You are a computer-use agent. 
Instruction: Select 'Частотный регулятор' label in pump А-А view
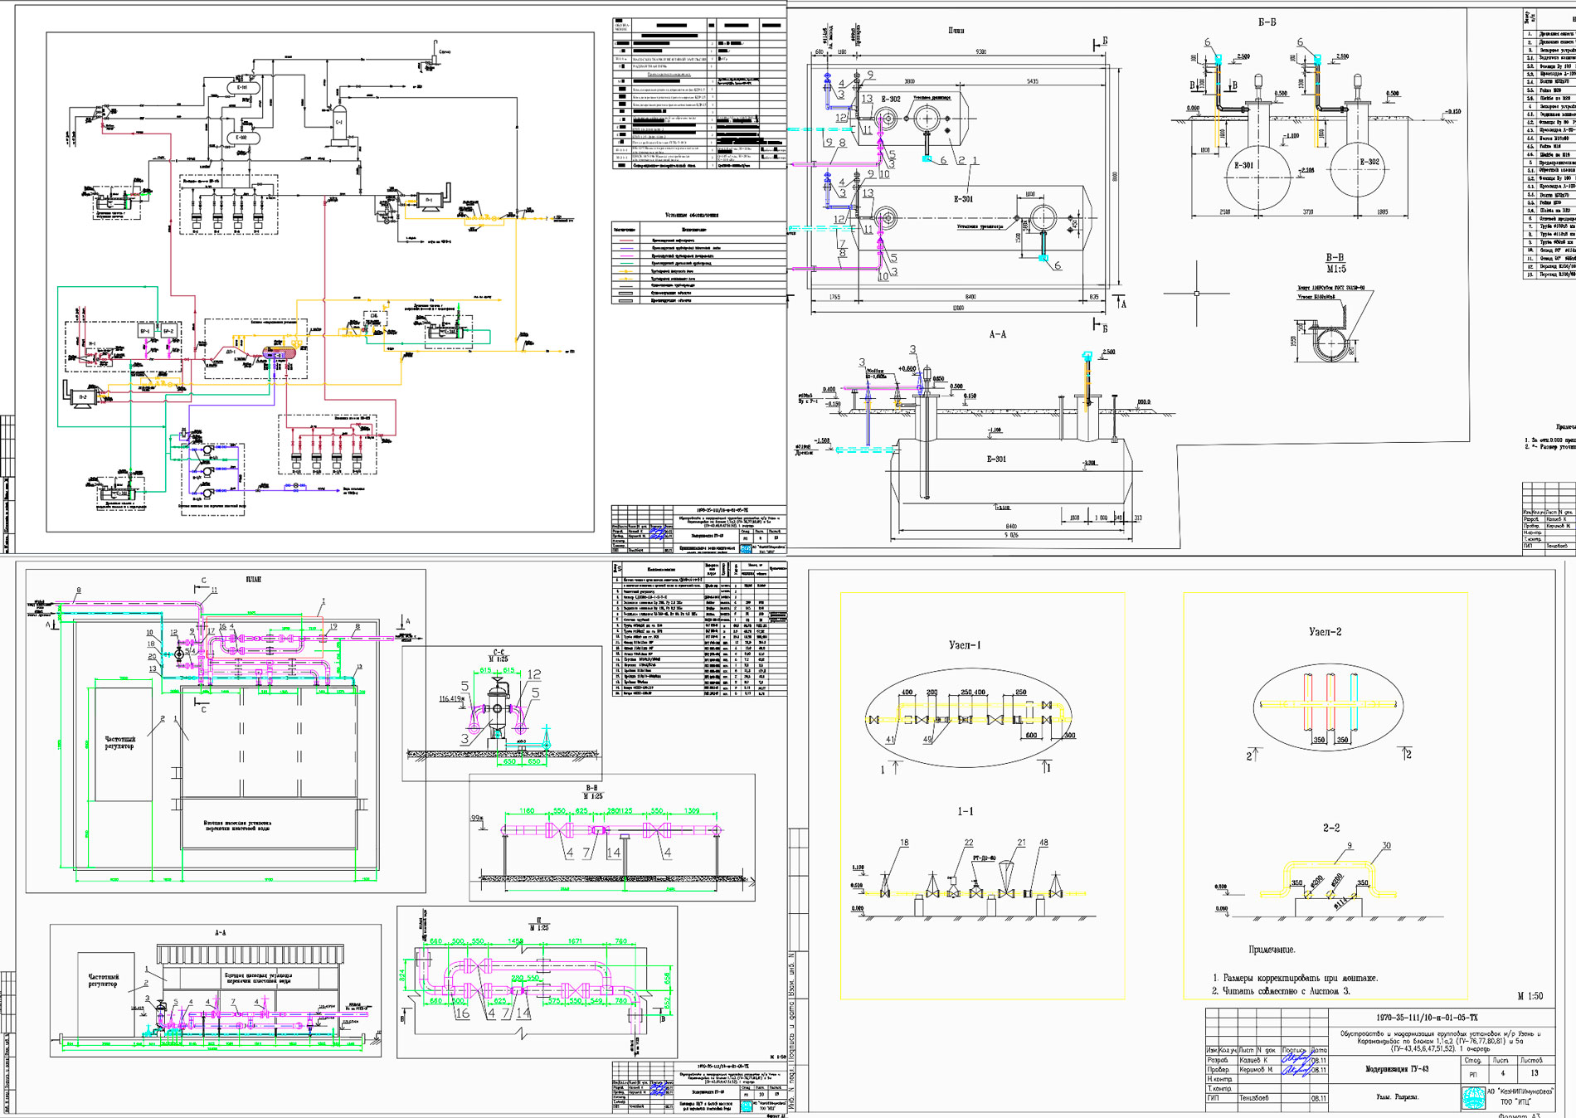coord(103,980)
